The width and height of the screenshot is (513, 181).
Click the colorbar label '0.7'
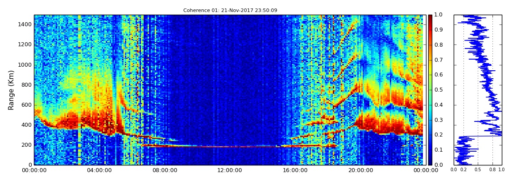(438, 60)
